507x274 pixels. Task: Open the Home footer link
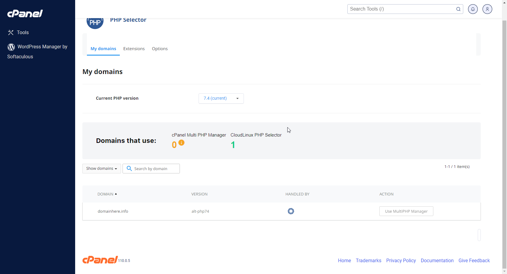click(344, 260)
